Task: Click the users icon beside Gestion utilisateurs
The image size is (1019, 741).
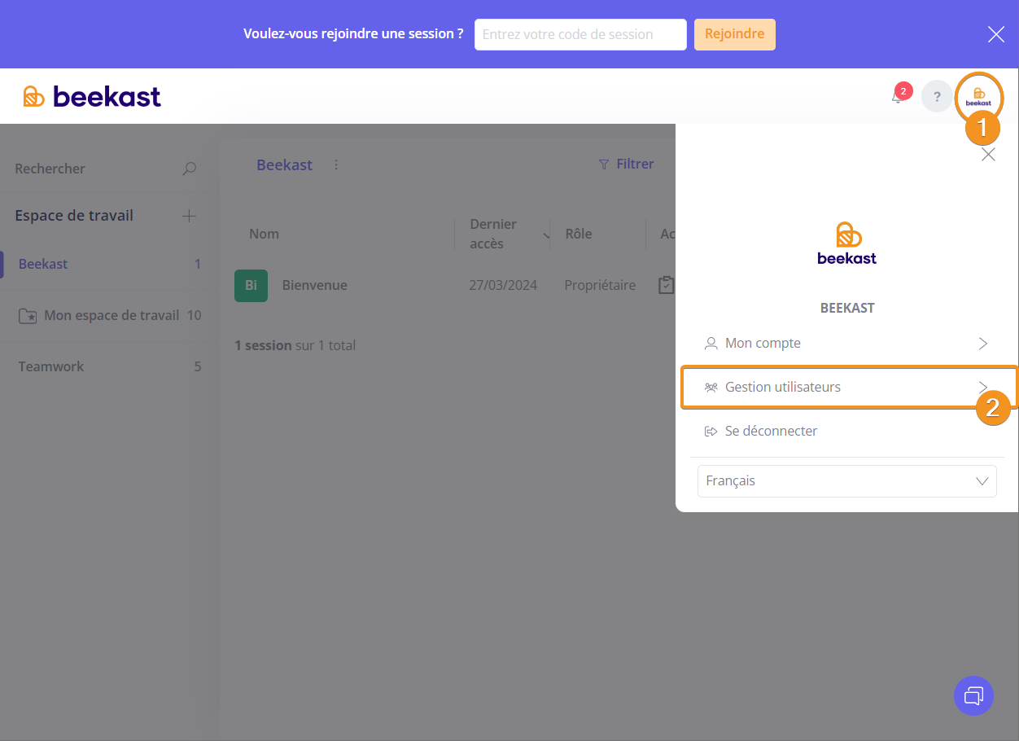Action: 711,388
